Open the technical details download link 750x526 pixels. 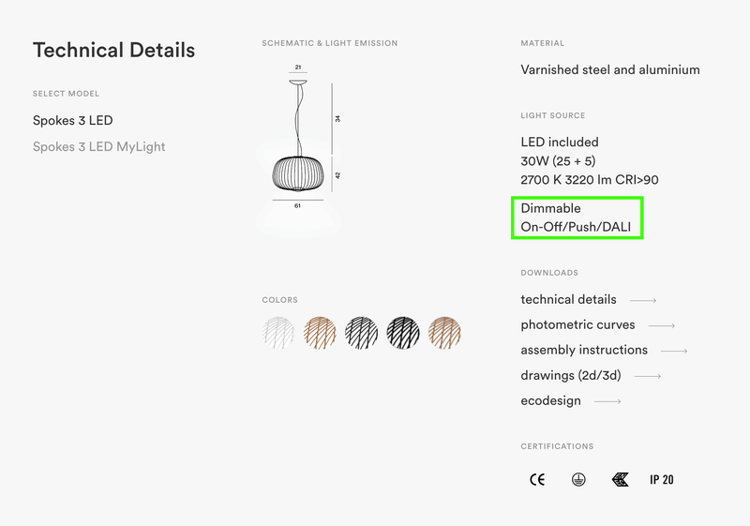[569, 300]
